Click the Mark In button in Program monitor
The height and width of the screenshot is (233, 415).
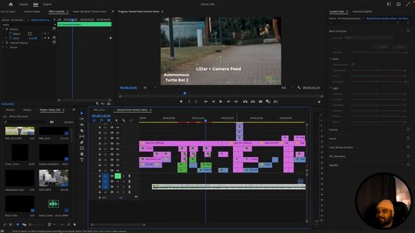pos(189,102)
